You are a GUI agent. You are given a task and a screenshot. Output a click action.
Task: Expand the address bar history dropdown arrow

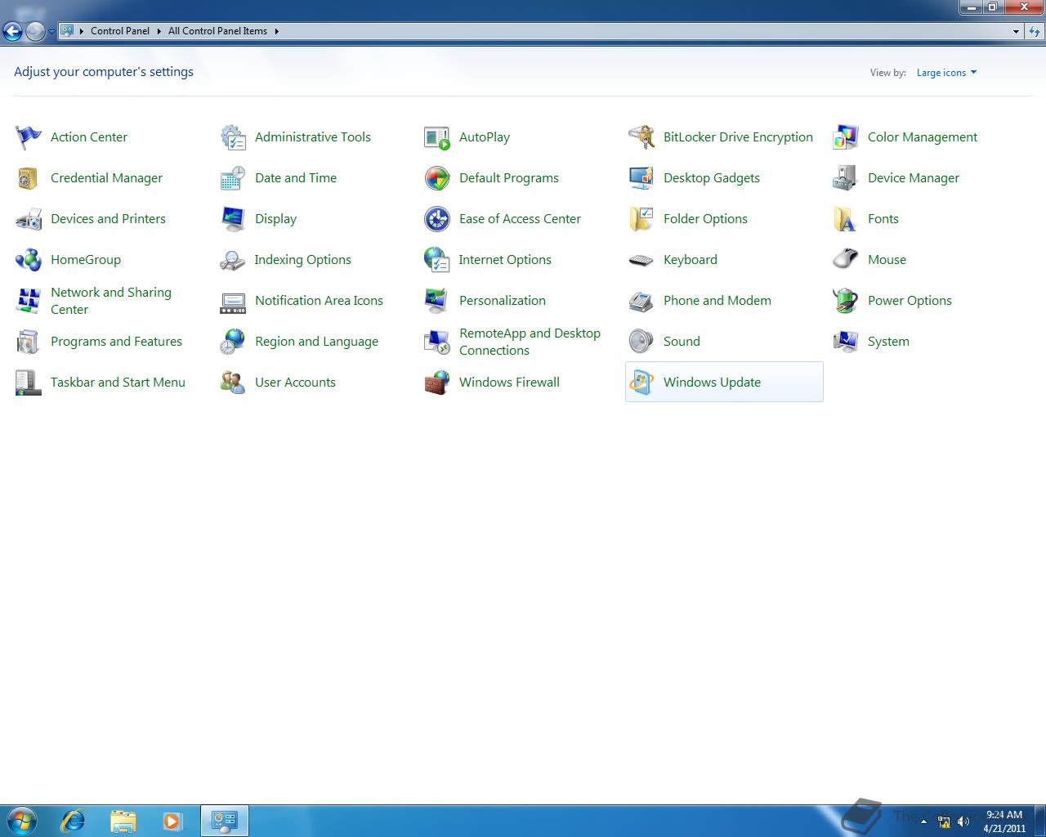(x=1016, y=31)
